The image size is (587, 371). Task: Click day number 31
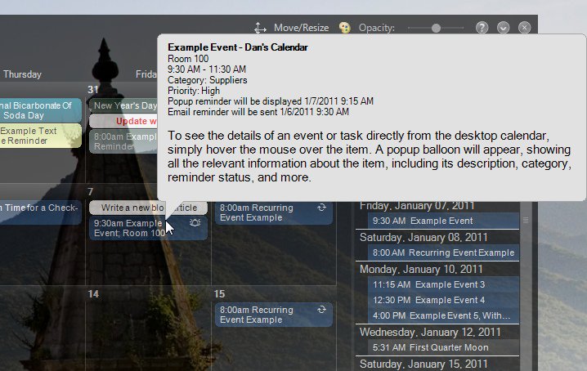93,89
